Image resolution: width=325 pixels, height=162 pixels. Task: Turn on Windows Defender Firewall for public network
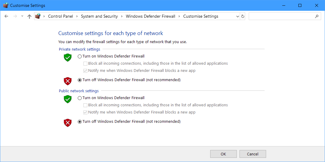(80, 98)
